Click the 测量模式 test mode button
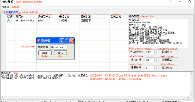This screenshot has height=102, width=195. click(167, 60)
